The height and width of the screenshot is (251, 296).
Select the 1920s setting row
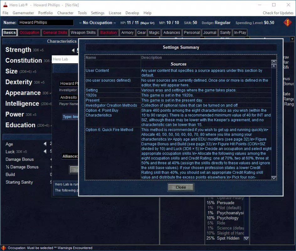tap(178, 95)
